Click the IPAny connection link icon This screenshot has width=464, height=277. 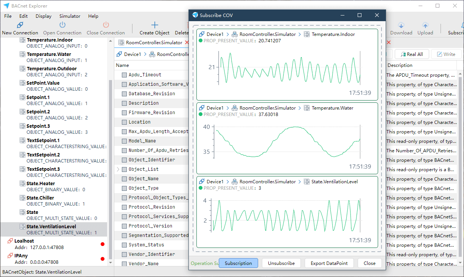point(10,255)
